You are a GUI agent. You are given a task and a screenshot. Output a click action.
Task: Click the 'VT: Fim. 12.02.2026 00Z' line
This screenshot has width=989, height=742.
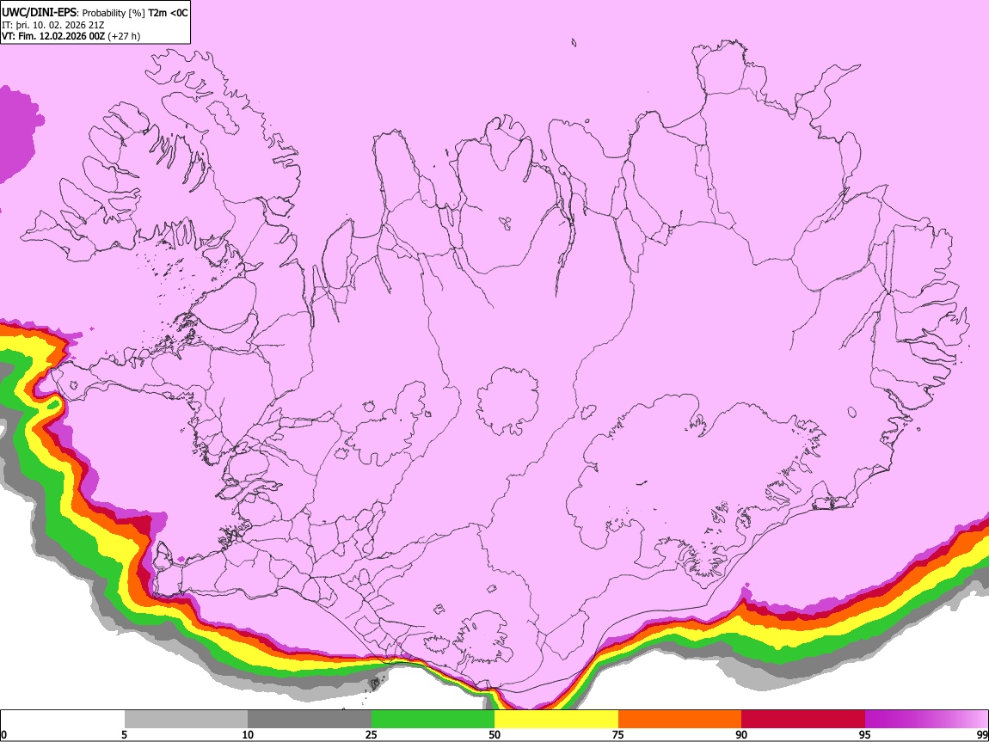pos(52,36)
